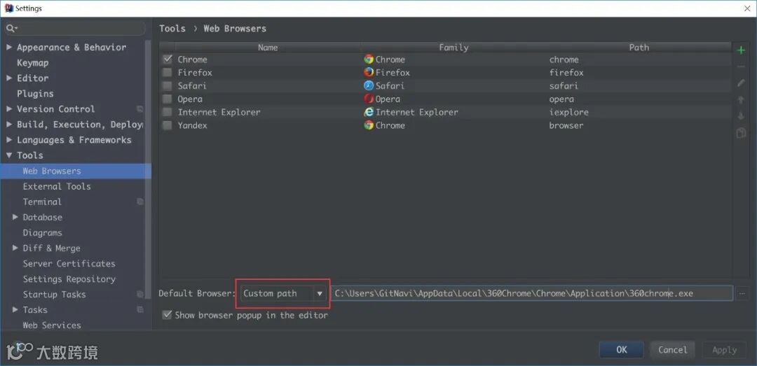Click the Opera family icon
The height and width of the screenshot is (366, 757).
(x=369, y=99)
